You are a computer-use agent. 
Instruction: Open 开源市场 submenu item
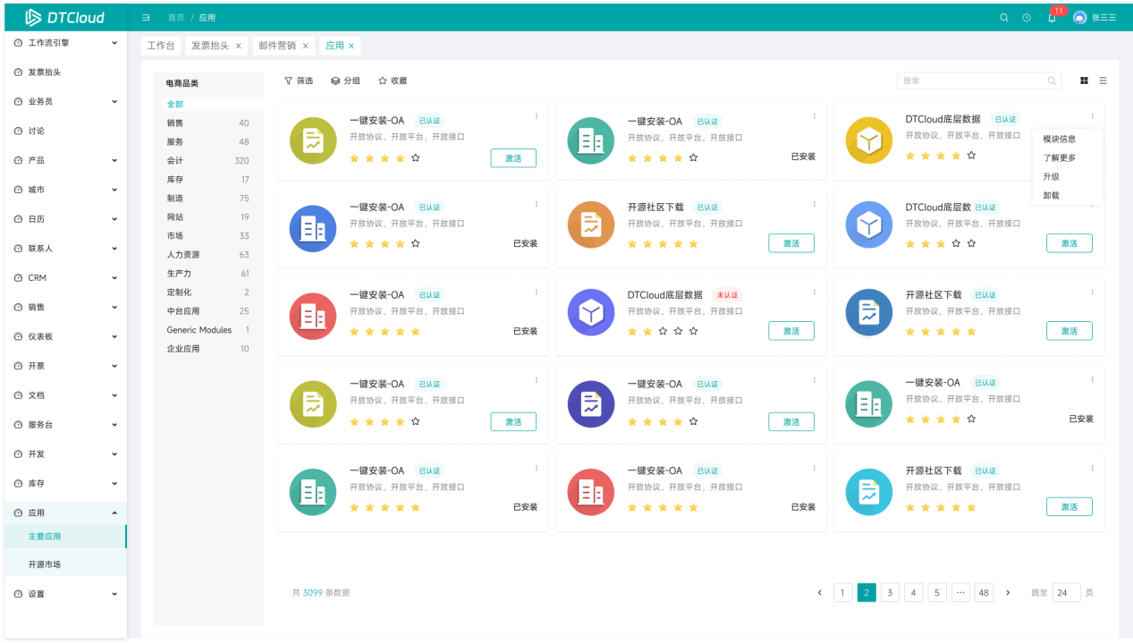tap(65, 564)
